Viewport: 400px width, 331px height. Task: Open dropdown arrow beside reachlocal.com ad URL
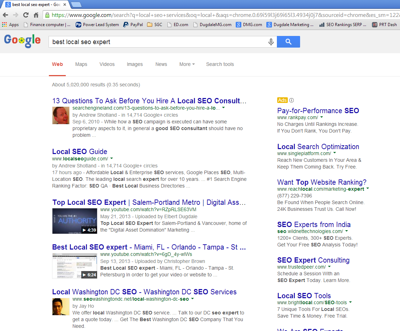(368, 188)
